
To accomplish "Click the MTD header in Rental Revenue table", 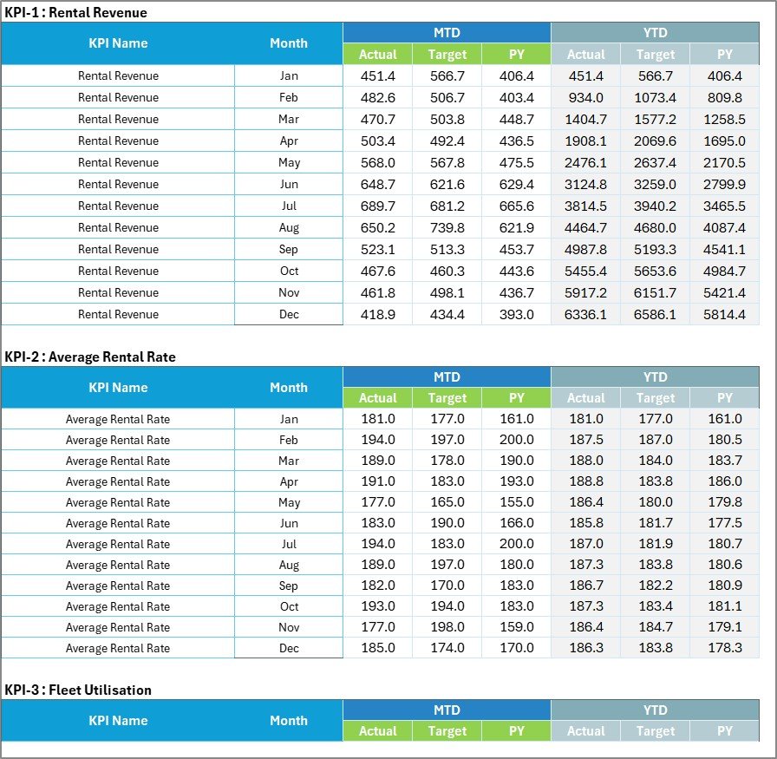I will click(447, 33).
